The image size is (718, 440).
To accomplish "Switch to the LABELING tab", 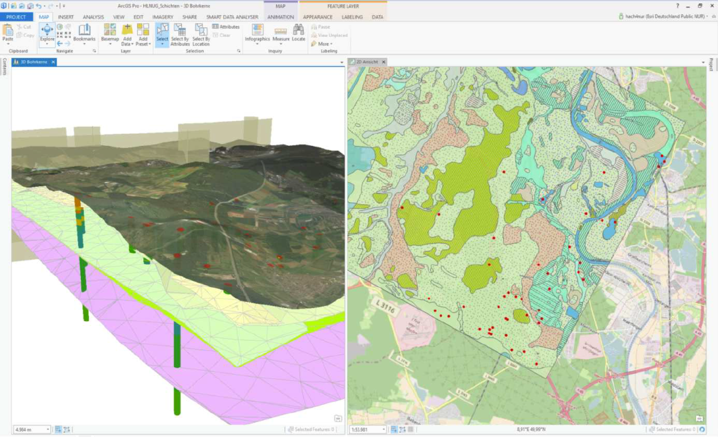I will pos(352,17).
